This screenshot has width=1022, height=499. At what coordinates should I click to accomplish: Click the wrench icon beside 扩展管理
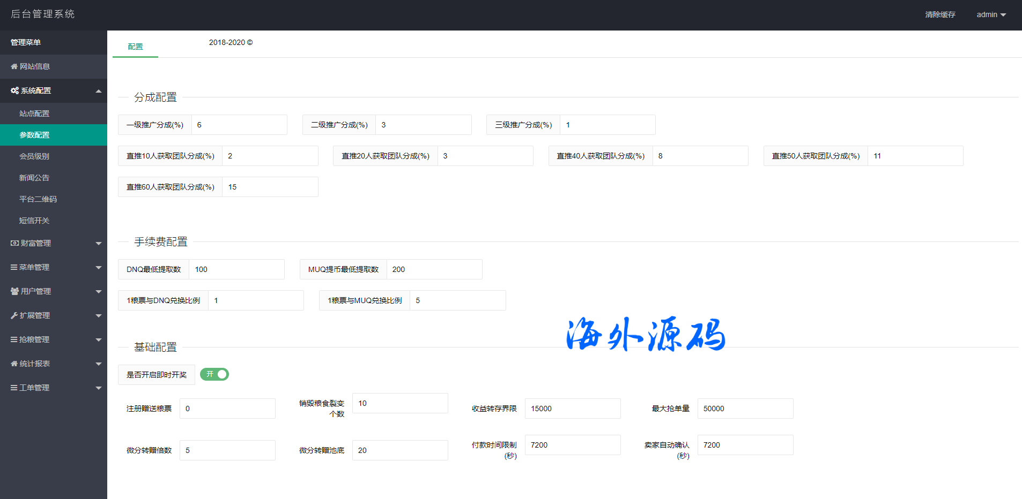[14, 315]
